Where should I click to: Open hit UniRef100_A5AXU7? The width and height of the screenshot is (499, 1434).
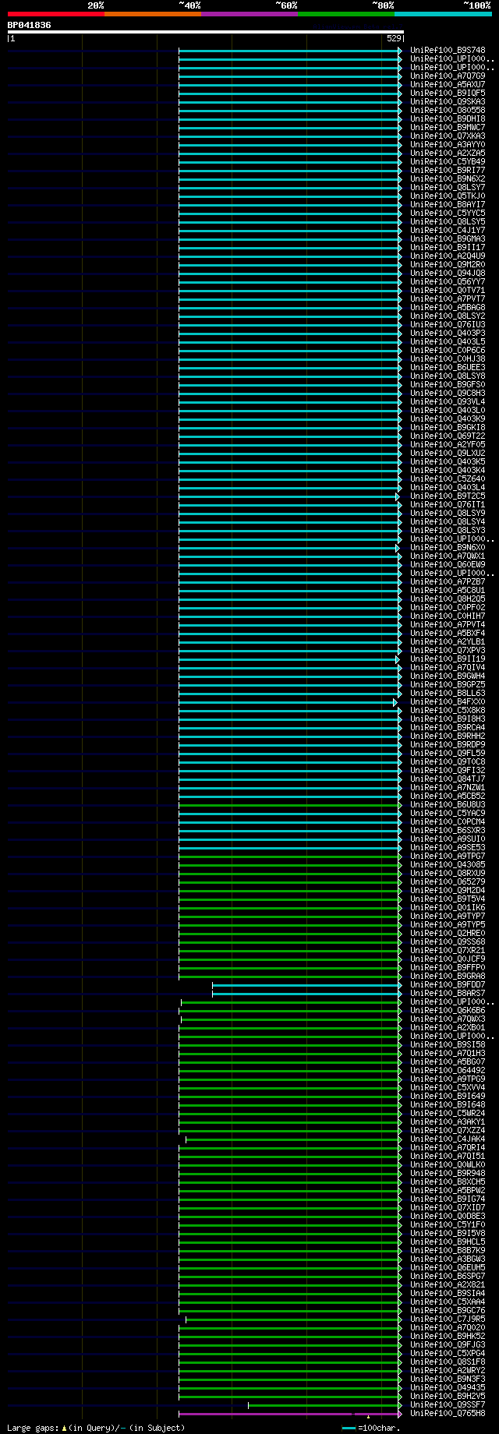[448, 85]
